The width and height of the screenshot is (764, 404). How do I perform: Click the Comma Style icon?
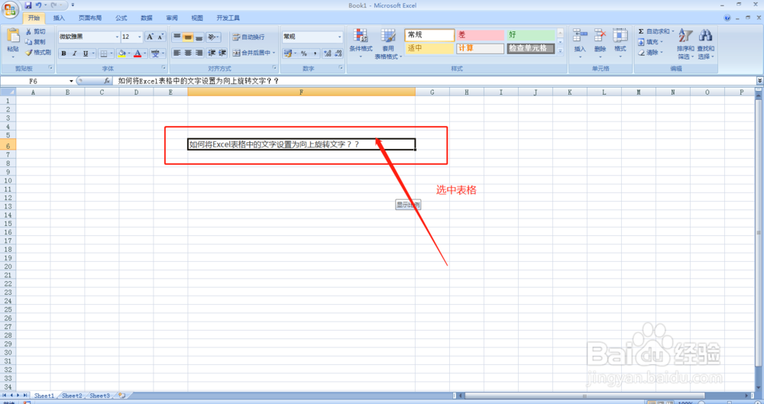tap(314, 53)
